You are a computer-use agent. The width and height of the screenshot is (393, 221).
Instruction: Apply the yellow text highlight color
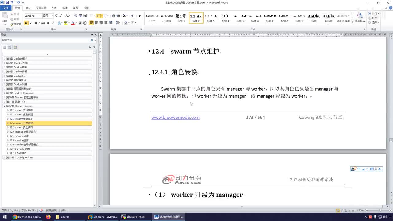[x=65, y=23]
